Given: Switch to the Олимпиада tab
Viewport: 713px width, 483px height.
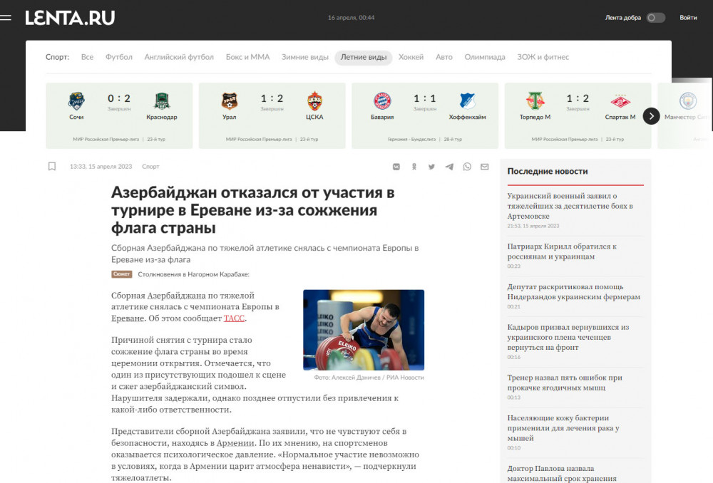Looking at the screenshot, I should [x=485, y=57].
